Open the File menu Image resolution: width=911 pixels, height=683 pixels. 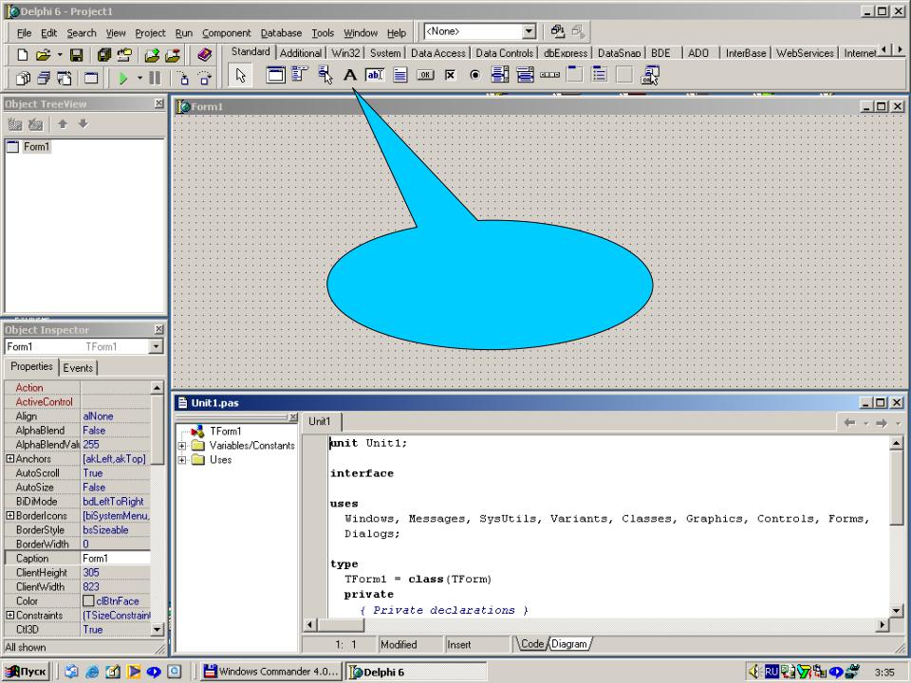24,33
